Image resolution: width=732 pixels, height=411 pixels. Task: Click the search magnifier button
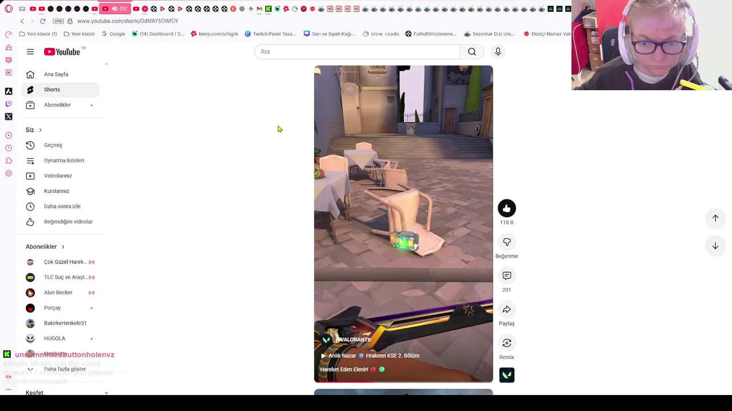(x=472, y=51)
